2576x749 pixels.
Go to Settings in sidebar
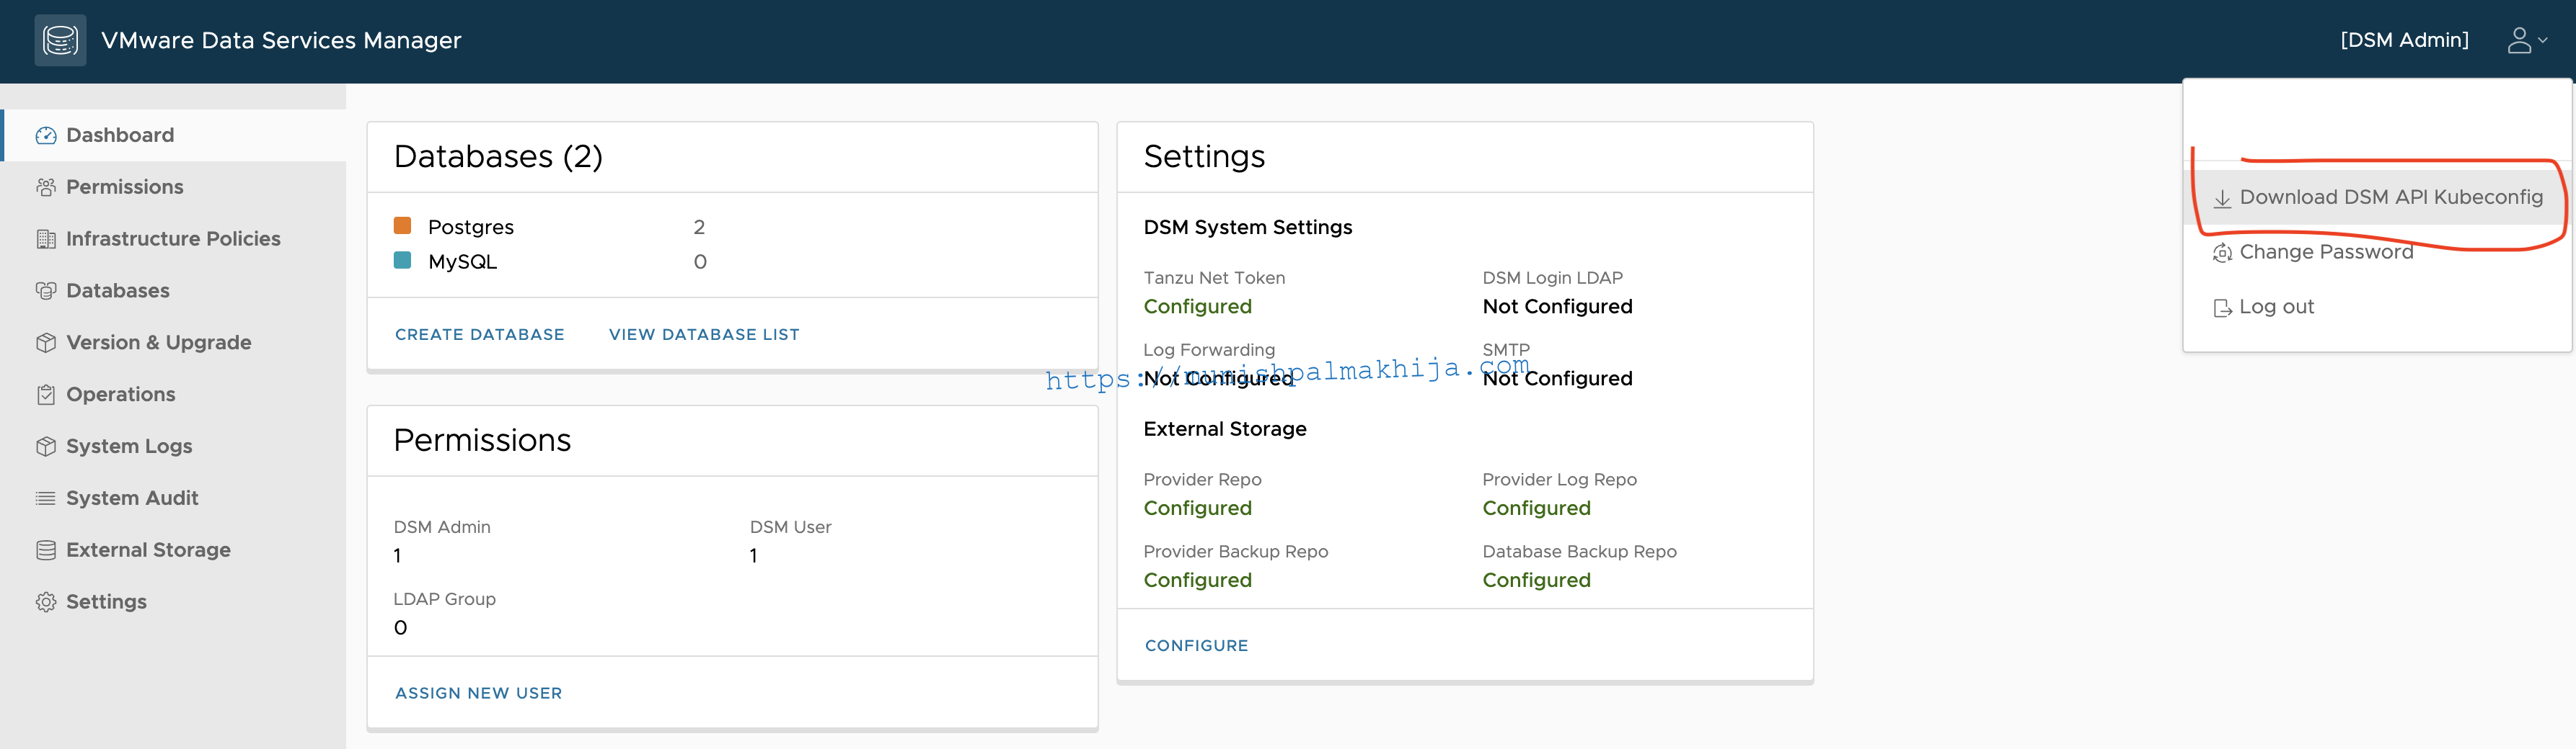point(174,602)
